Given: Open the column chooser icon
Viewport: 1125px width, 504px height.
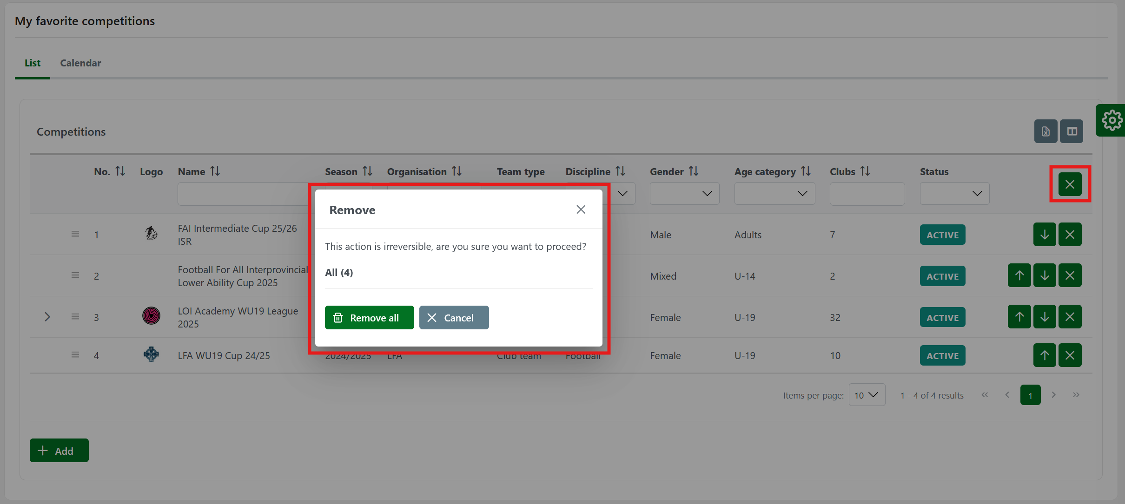Looking at the screenshot, I should click(1072, 131).
